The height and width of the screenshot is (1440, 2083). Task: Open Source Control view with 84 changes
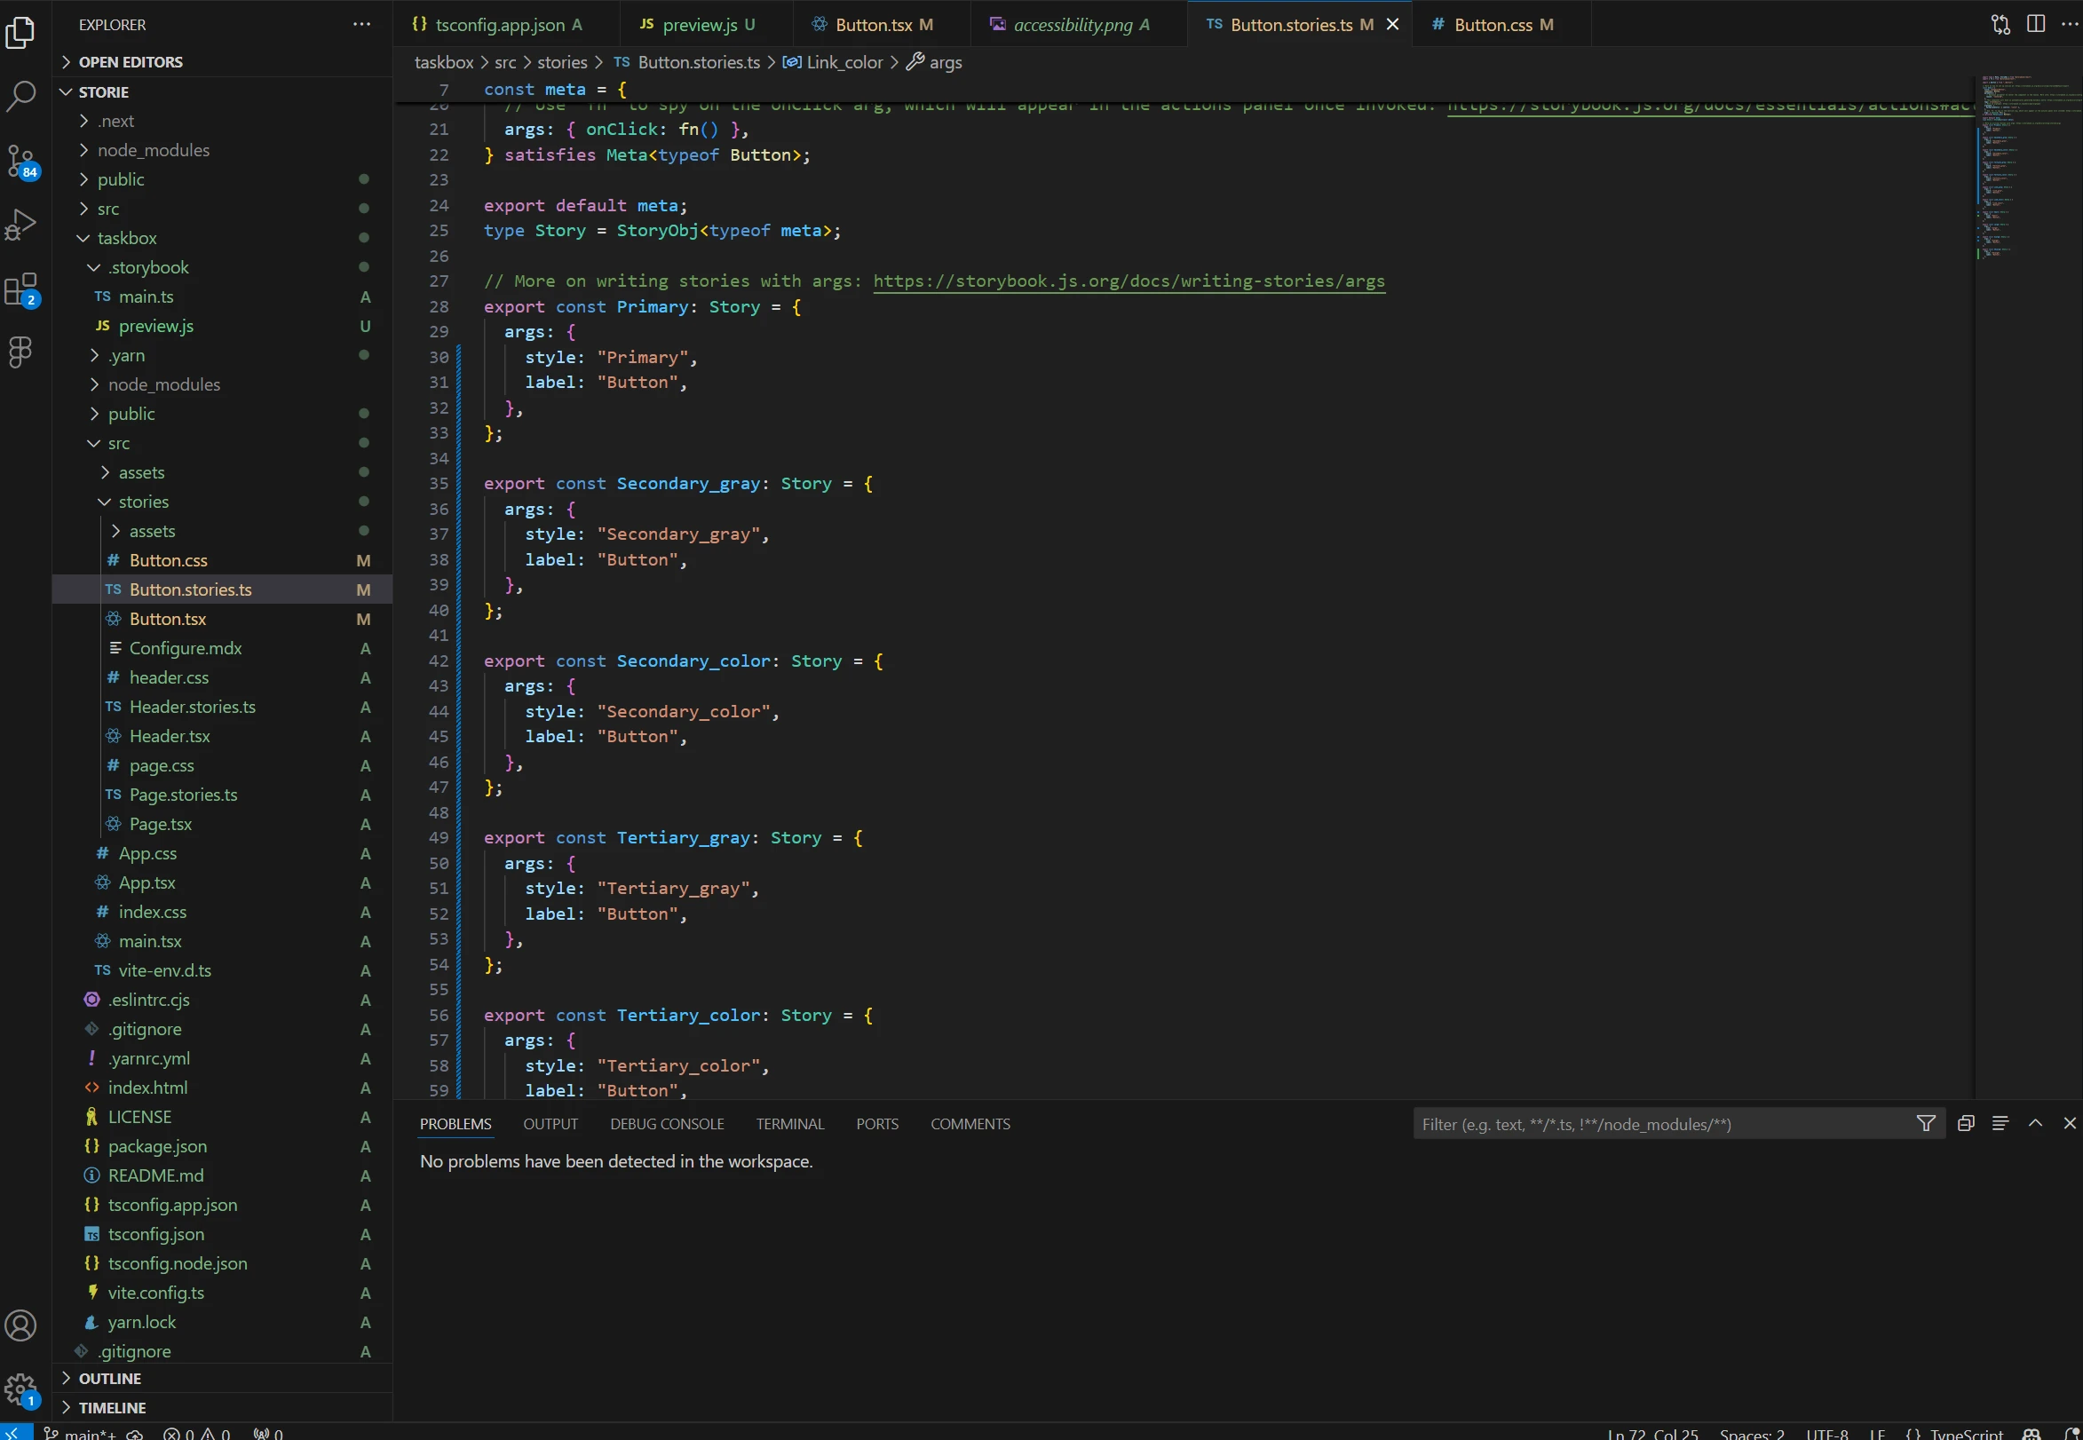point(20,162)
